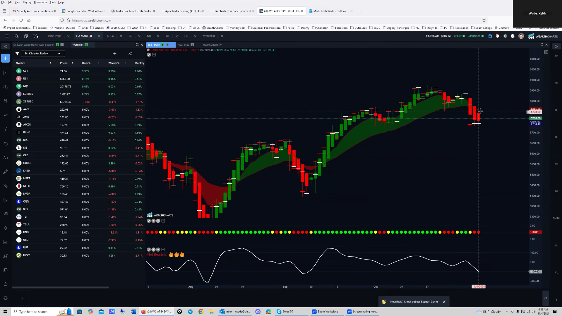Open the Heat Map tab
Screen dimensions: 562x316
[x=184, y=45]
